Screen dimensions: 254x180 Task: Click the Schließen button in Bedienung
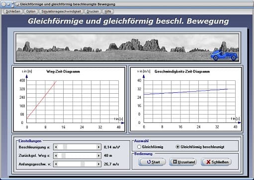(216, 162)
